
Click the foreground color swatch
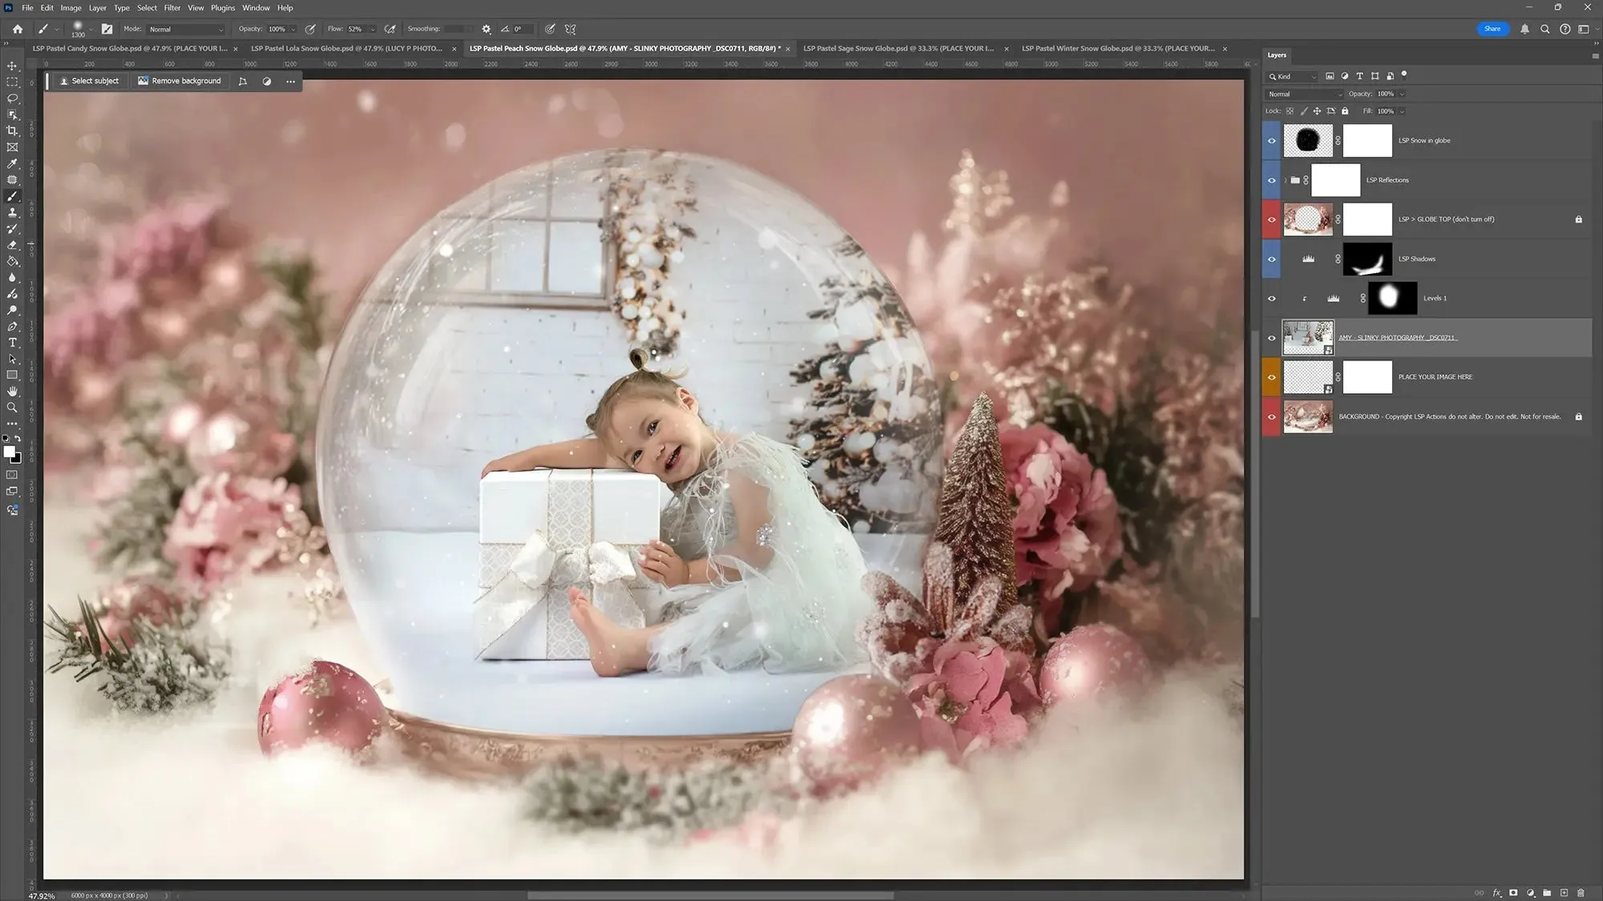tap(9, 452)
